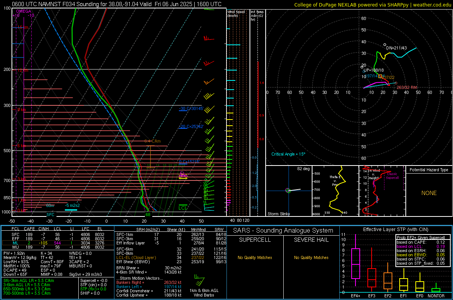Click the SigSvr = 29 m3/s3 value
Image resolution: width=453 pixels, height=300 pixels.
(x=86, y=274)
